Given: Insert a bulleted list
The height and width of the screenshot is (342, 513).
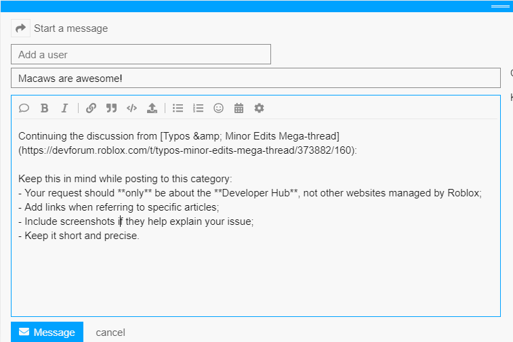Looking at the screenshot, I should pyautogui.click(x=178, y=108).
